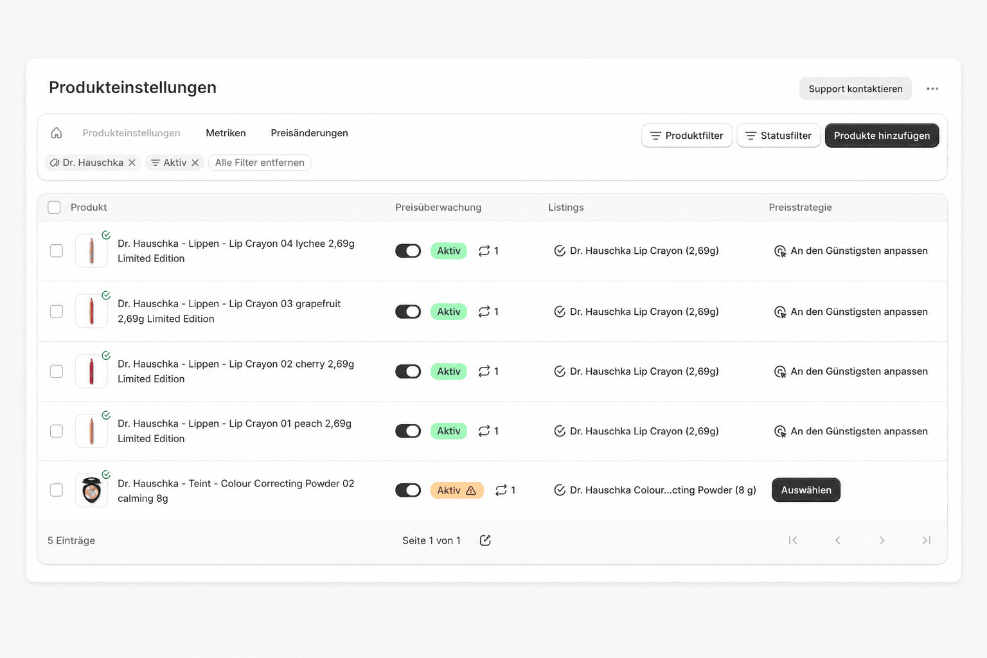Click Alle Filter entfernen
987x658 pixels.
(x=260, y=163)
